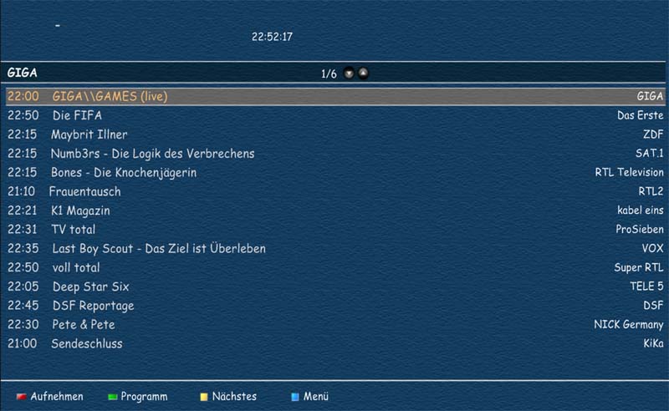The height and width of the screenshot is (411, 669).
Task: Click the 22:35 start time for Last Boy Scout
Action: click(x=23, y=249)
